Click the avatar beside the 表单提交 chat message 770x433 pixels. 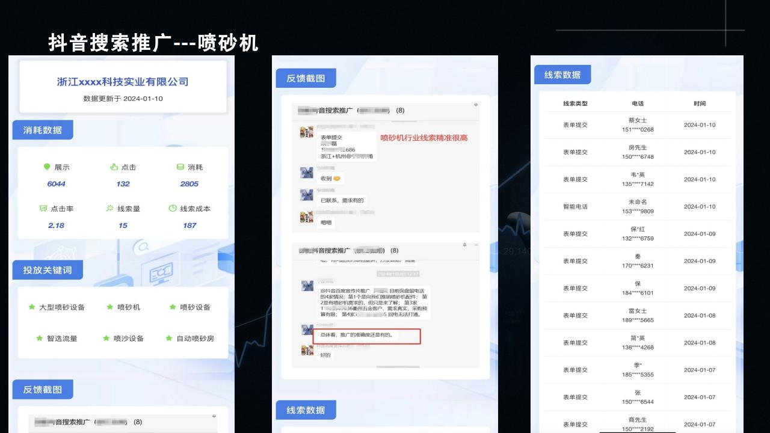(x=307, y=132)
